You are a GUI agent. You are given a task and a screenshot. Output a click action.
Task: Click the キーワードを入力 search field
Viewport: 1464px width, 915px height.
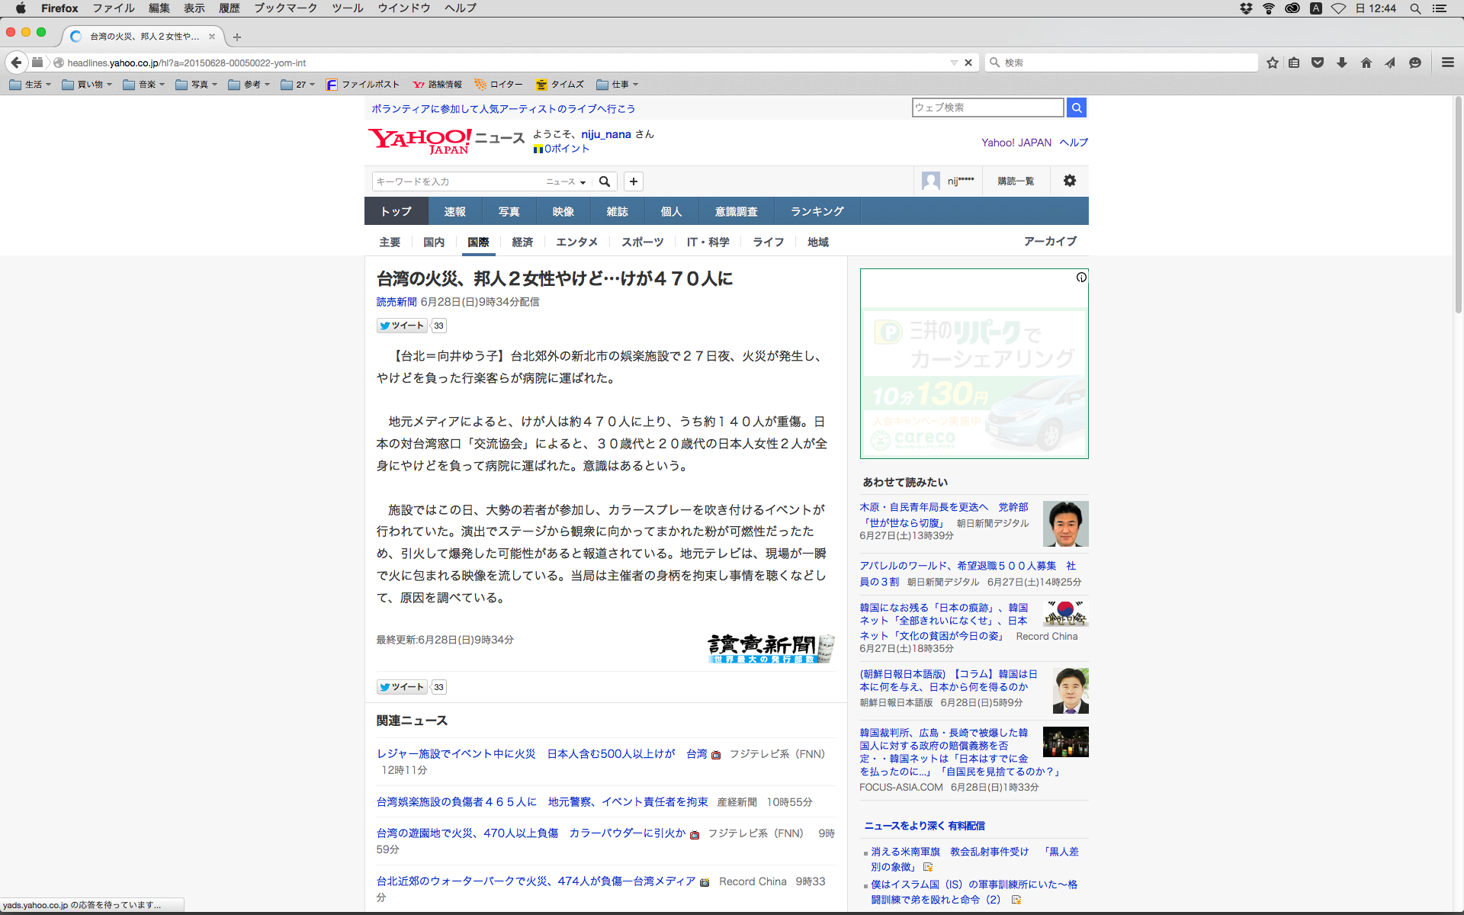(x=457, y=181)
